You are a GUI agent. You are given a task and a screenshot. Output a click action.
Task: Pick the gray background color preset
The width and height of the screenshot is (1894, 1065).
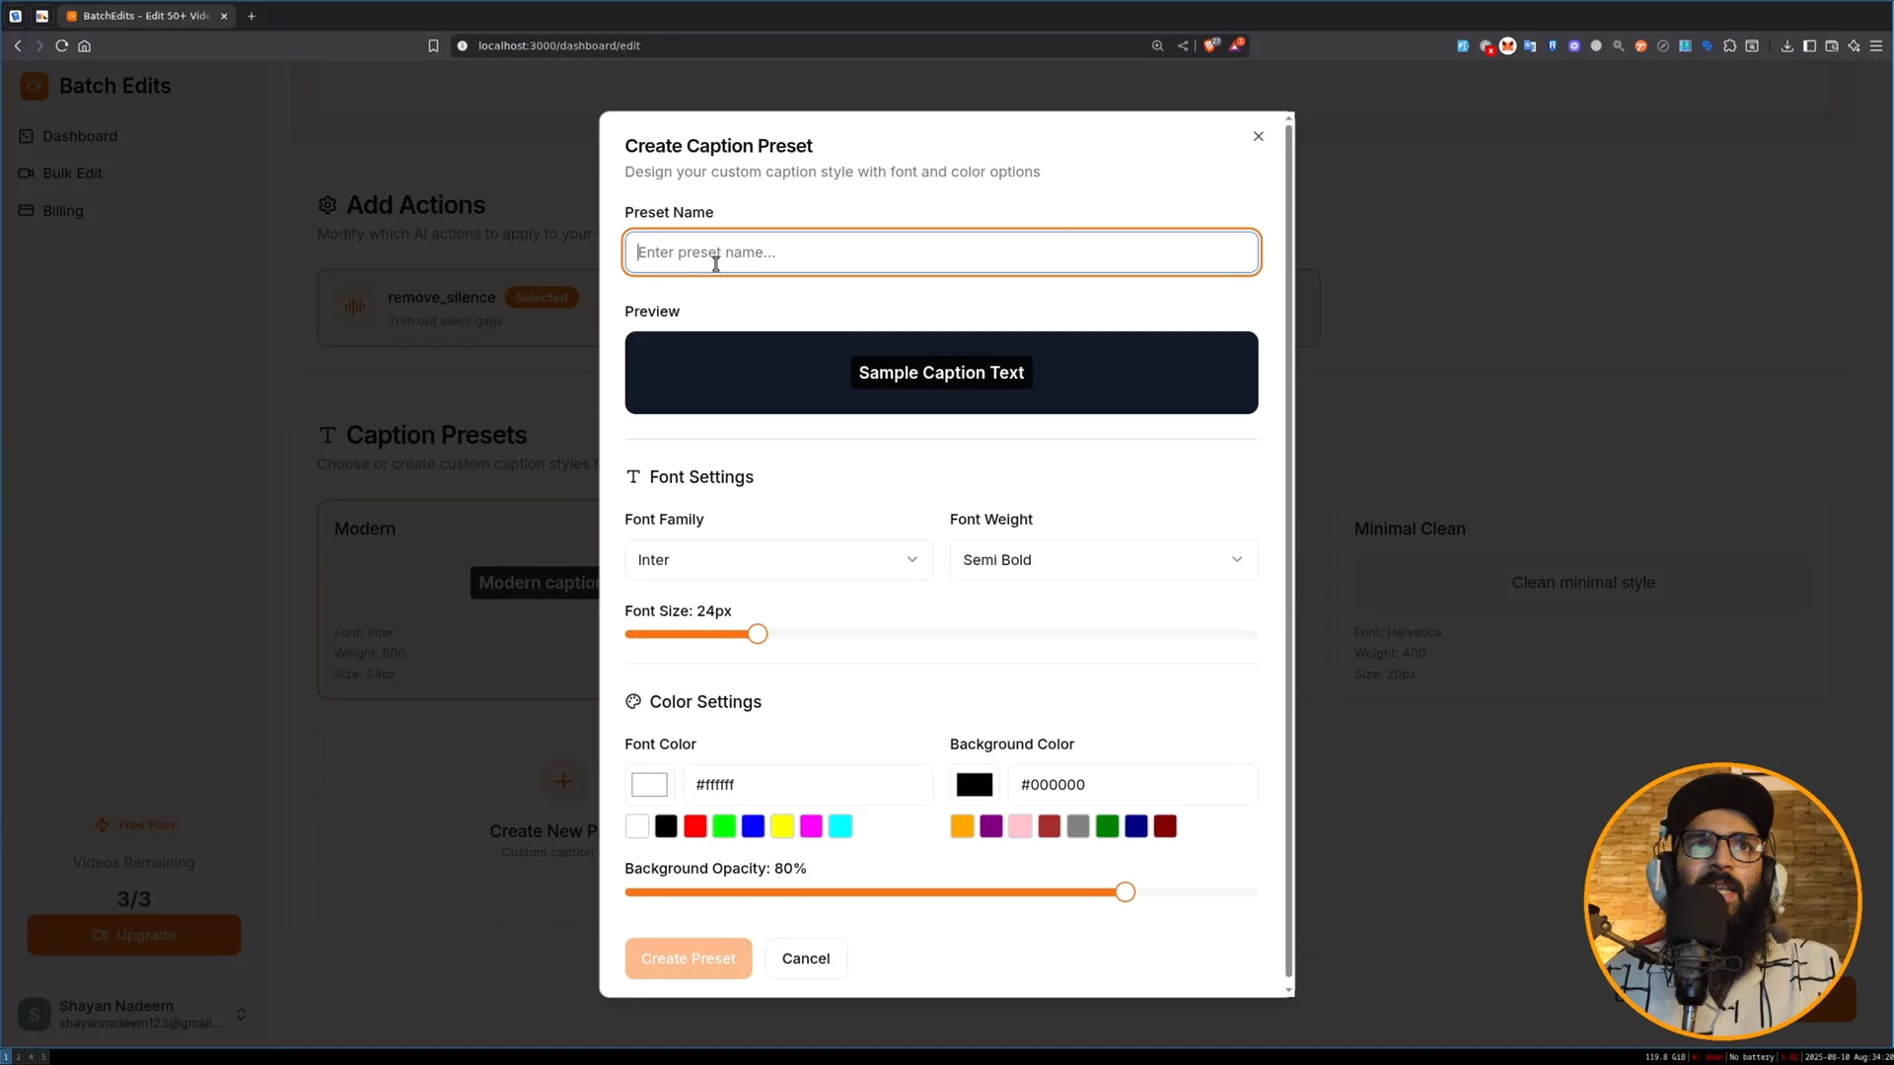[1078, 826]
